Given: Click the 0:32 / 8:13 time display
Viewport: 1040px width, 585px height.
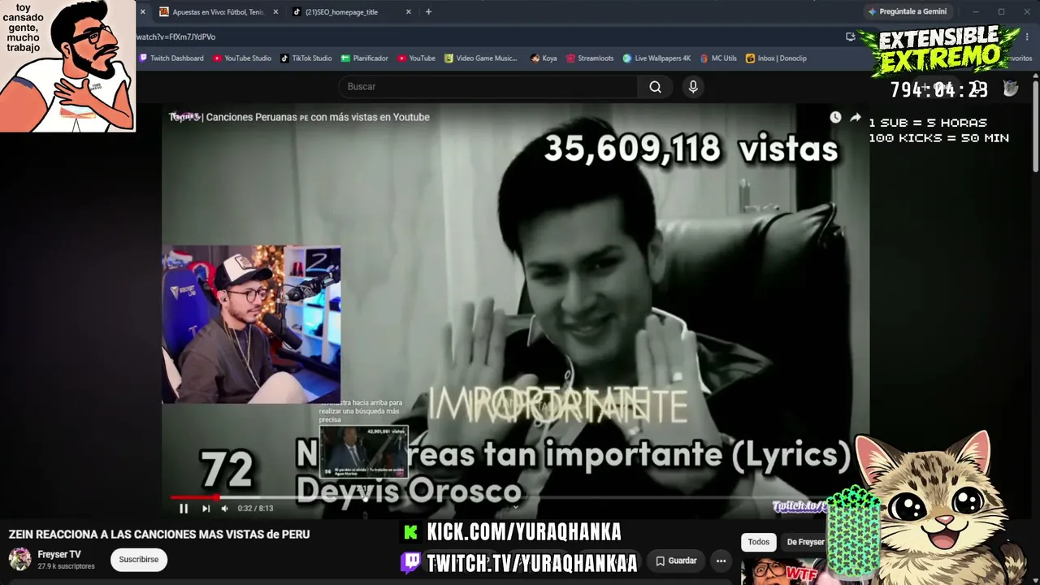Looking at the screenshot, I should tap(255, 509).
